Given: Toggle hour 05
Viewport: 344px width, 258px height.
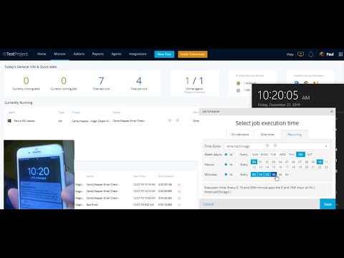Looking at the screenshot, I should [287, 162].
